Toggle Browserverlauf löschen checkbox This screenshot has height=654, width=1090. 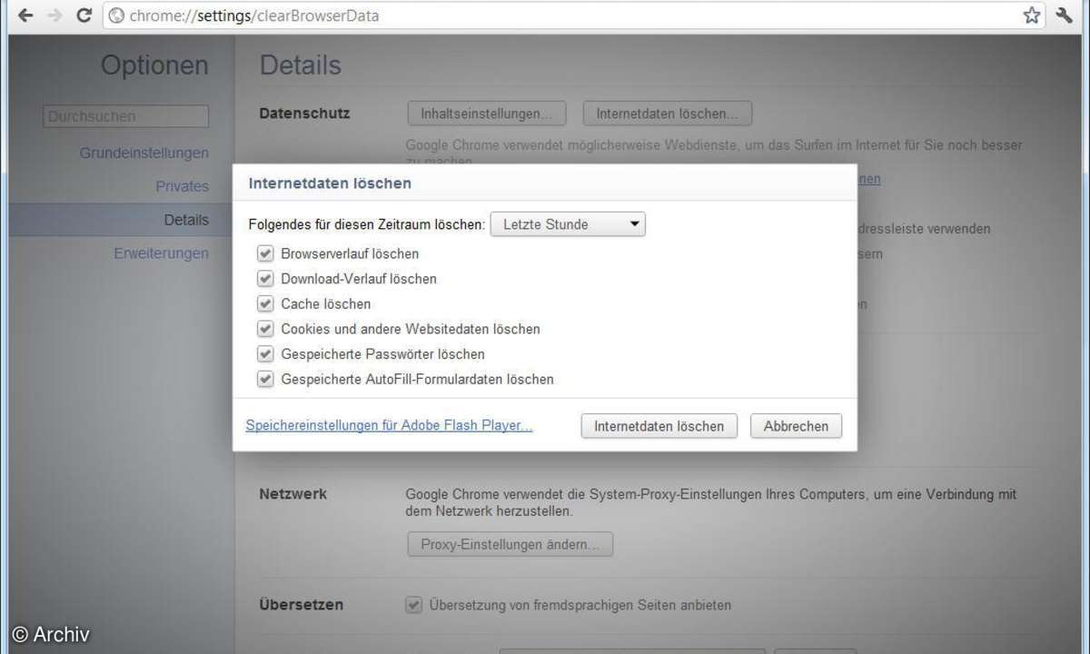click(265, 253)
